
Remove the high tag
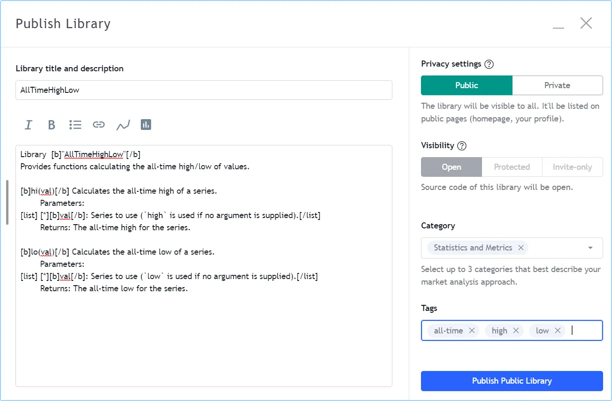[x=516, y=331]
